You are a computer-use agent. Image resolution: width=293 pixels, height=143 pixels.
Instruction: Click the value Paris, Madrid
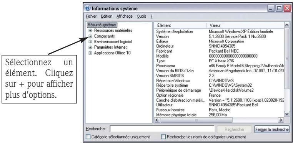[x=220, y=110]
